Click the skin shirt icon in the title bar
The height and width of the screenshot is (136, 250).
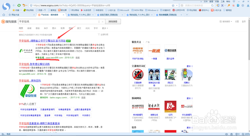[234, 1]
